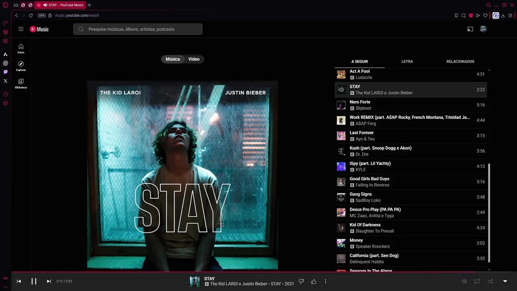Image resolution: width=517 pixels, height=291 pixels.
Task: Open Easy Setup settings sliders icon
Action: pyautogui.click(x=511, y=15)
